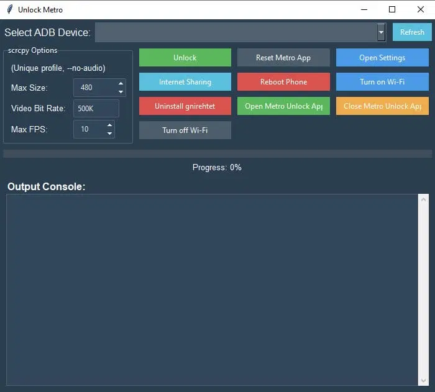Close Metro Unlock App with orange button
Viewport: 435px width, 392px height.
pos(382,106)
